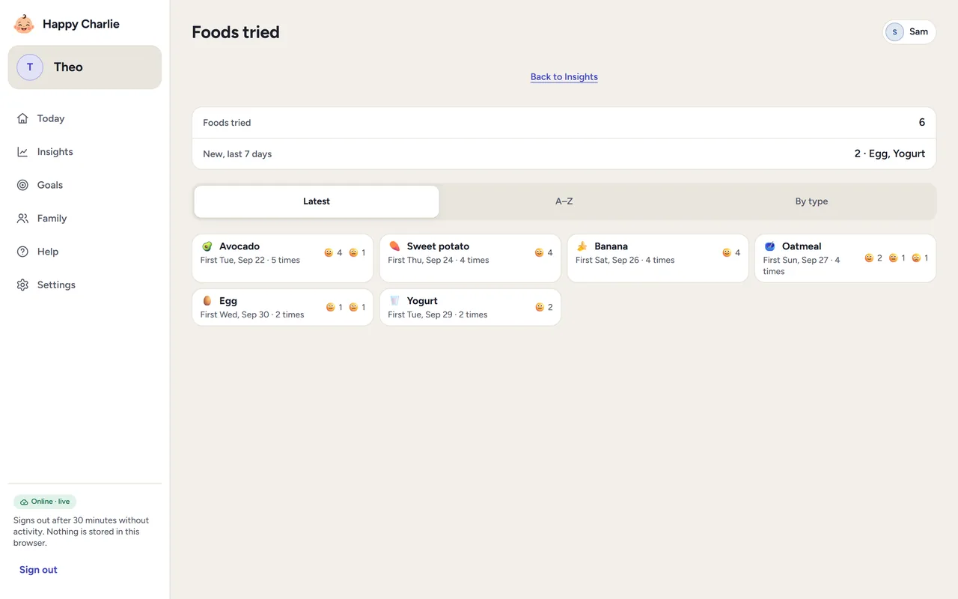The height and width of the screenshot is (599, 958).
Task: Click "First Wed, Sep 30 · 2 times" text
Action: click(252, 315)
